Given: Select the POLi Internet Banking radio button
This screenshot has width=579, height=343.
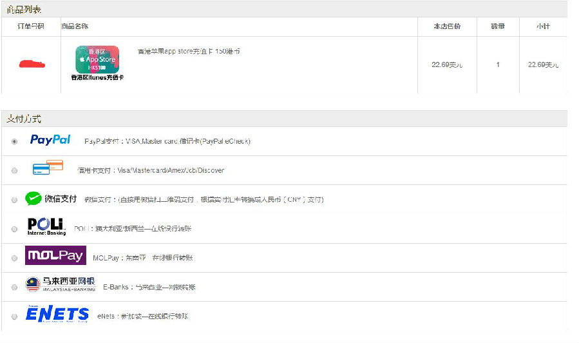Looking at the screenshot, I should 14,229.
